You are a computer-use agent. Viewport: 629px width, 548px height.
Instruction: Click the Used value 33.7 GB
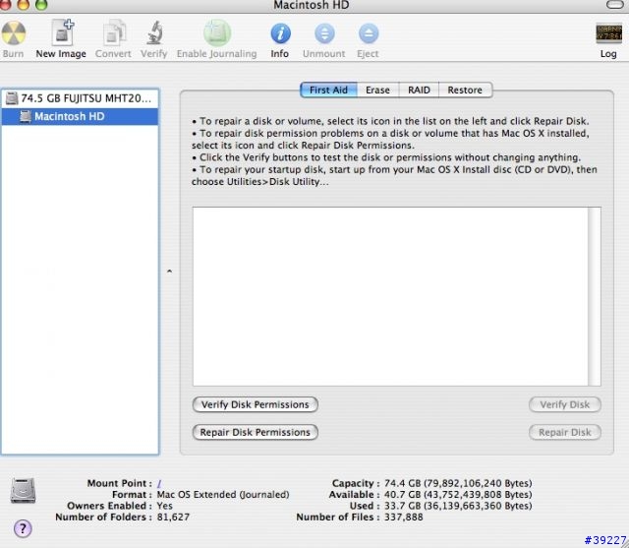[x=458, y=506]
